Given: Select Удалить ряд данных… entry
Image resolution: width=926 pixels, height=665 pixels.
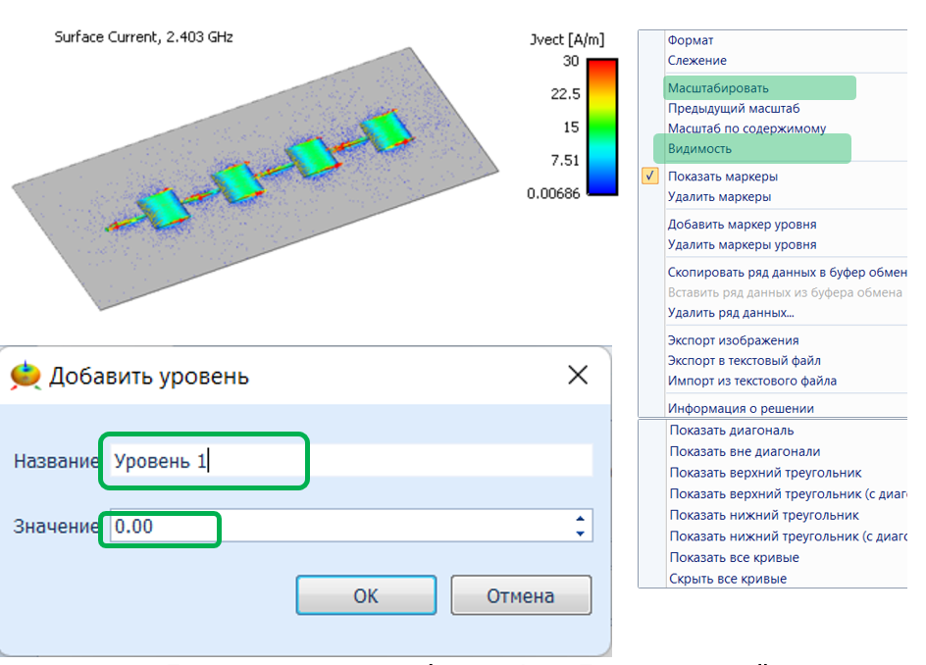Looking at the screenshot, I should (731, 313).
